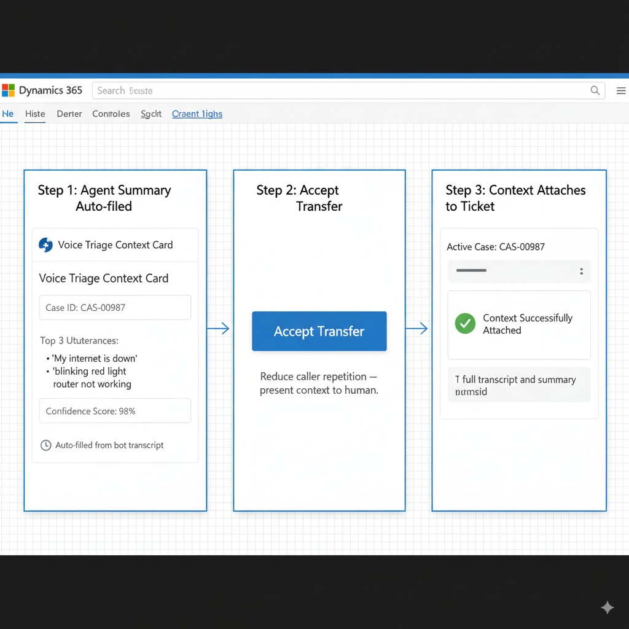Follow the Craent lighs link
629x629 pixels.
pos(197,114)
